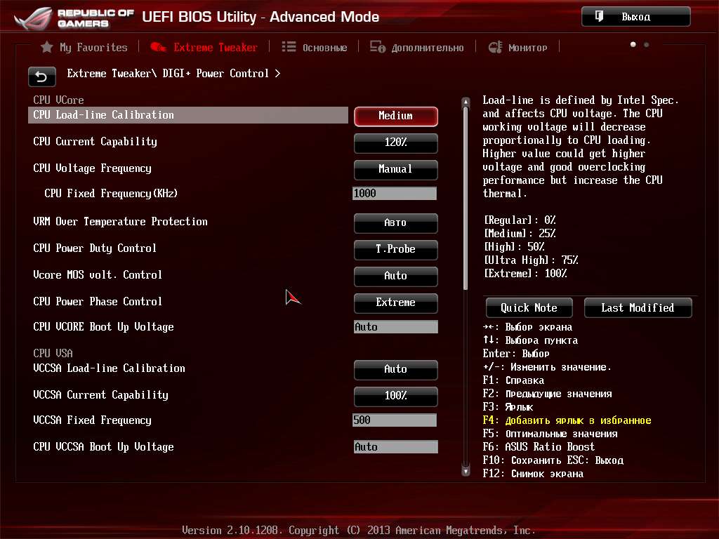
Task: Click the My Favorites star icon
Action: pyautogui.click(x=47, y=47)
